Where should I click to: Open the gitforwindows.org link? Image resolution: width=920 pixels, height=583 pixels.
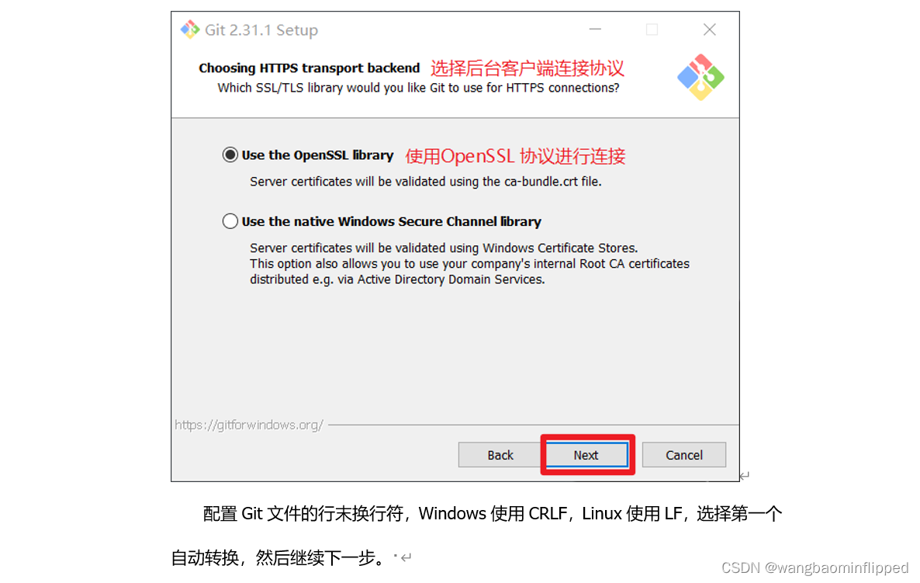point(249,425)
